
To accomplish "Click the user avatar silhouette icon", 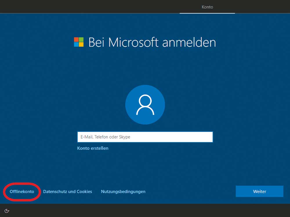I will coord(145,105).
